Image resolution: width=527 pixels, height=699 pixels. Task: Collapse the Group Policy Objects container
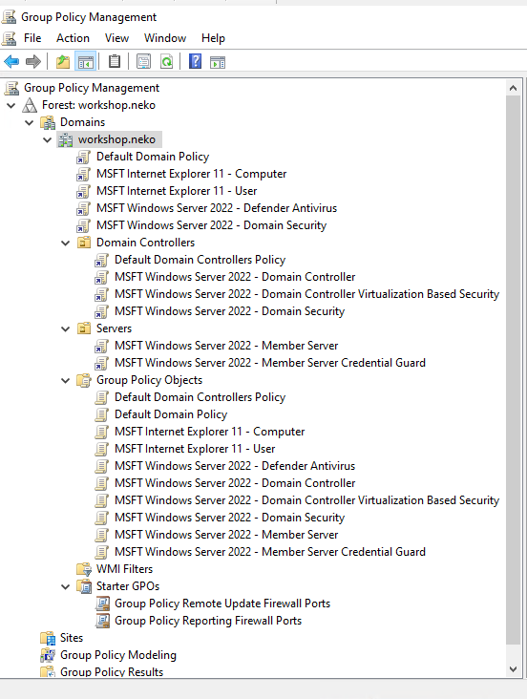click(x=66, y=381)
